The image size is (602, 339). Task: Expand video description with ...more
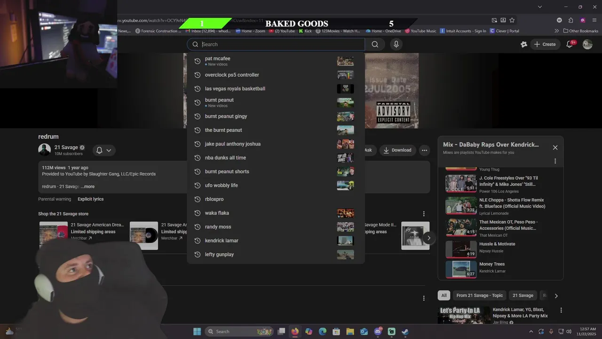pos(88,186)
